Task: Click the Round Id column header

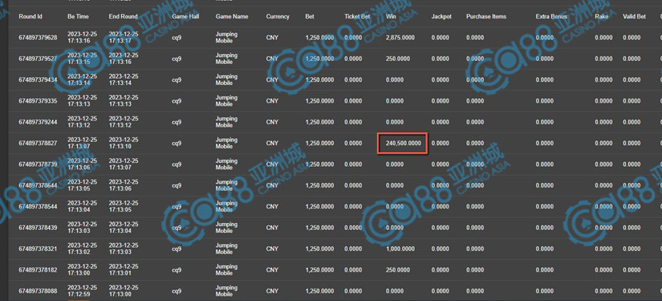Action: pos(30,16)
